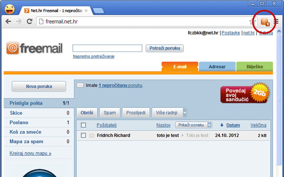Click the orange @freemail logo
The width and height of the screenshot is (284, 177).
pos(34,47)
